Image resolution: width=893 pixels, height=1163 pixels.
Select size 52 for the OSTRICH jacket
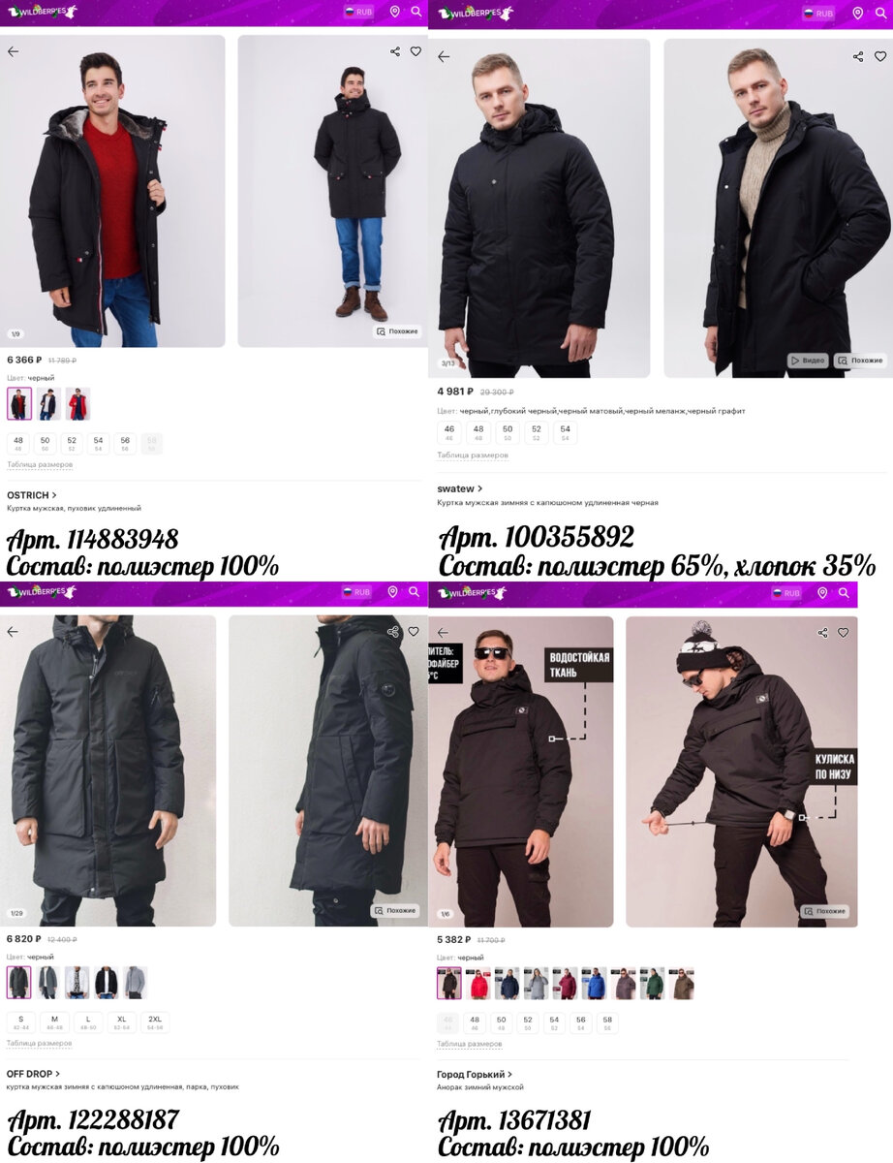tap(72, 443)
